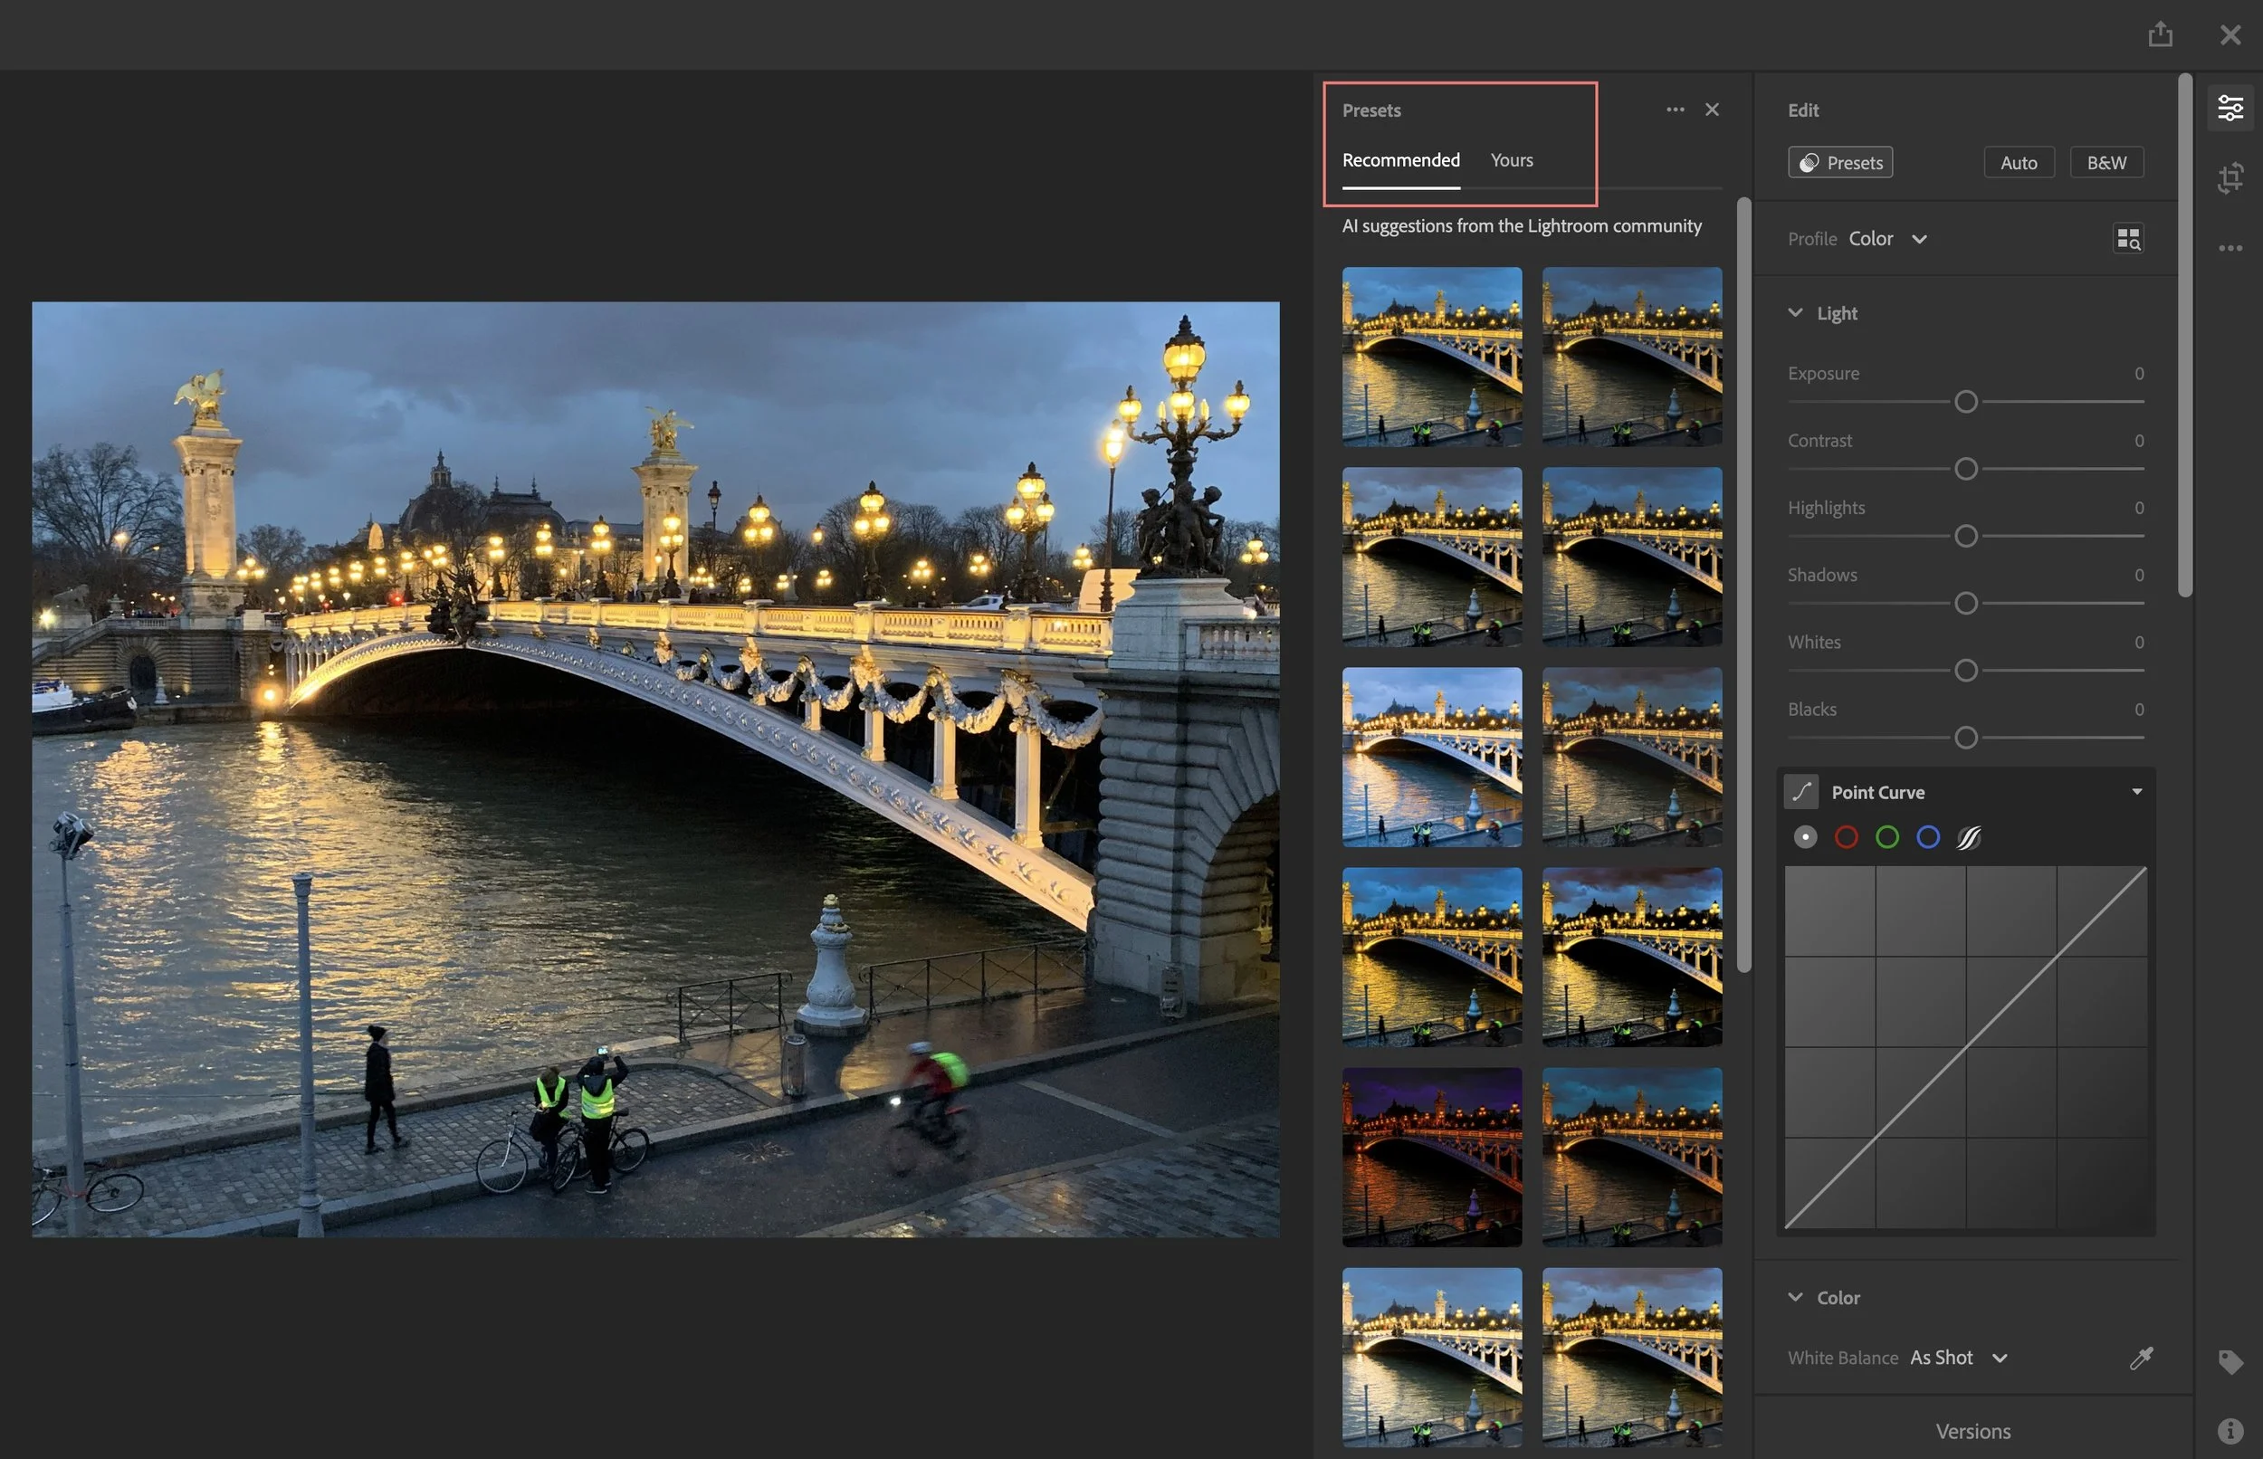The height and width of the screenshot is (1459, 2263).
Task: Click the Point Curve mode icon
Action: click(x=1800, y=792)
